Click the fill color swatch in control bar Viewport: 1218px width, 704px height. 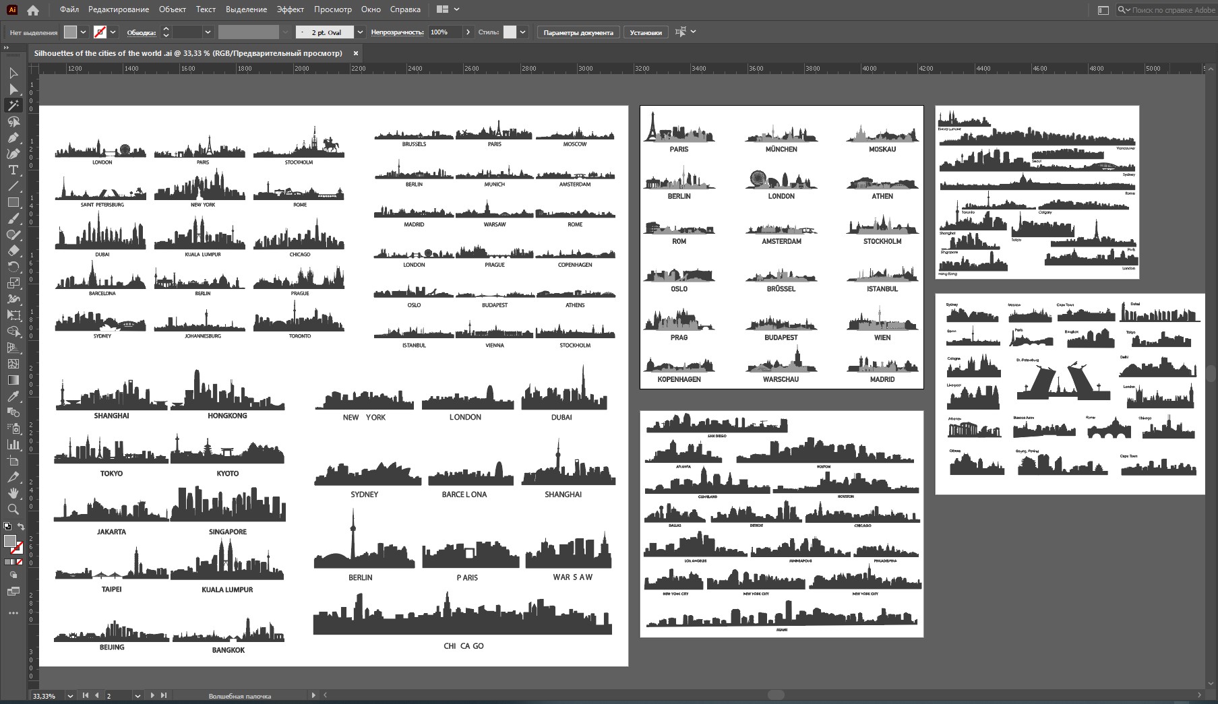71,32
